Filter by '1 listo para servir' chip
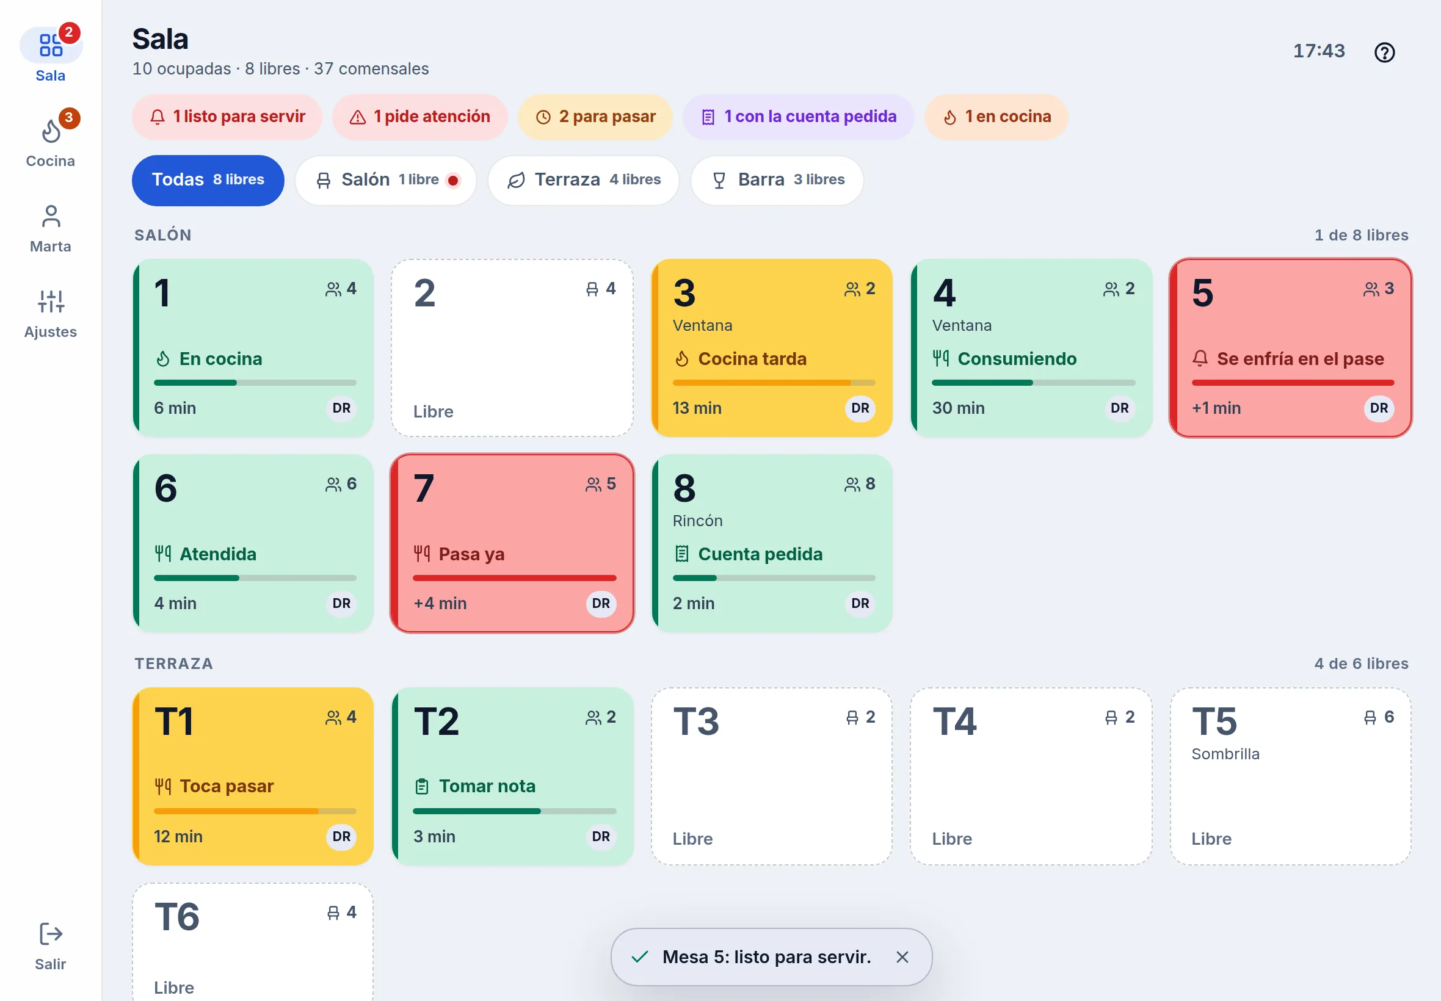 click(227, 117)
